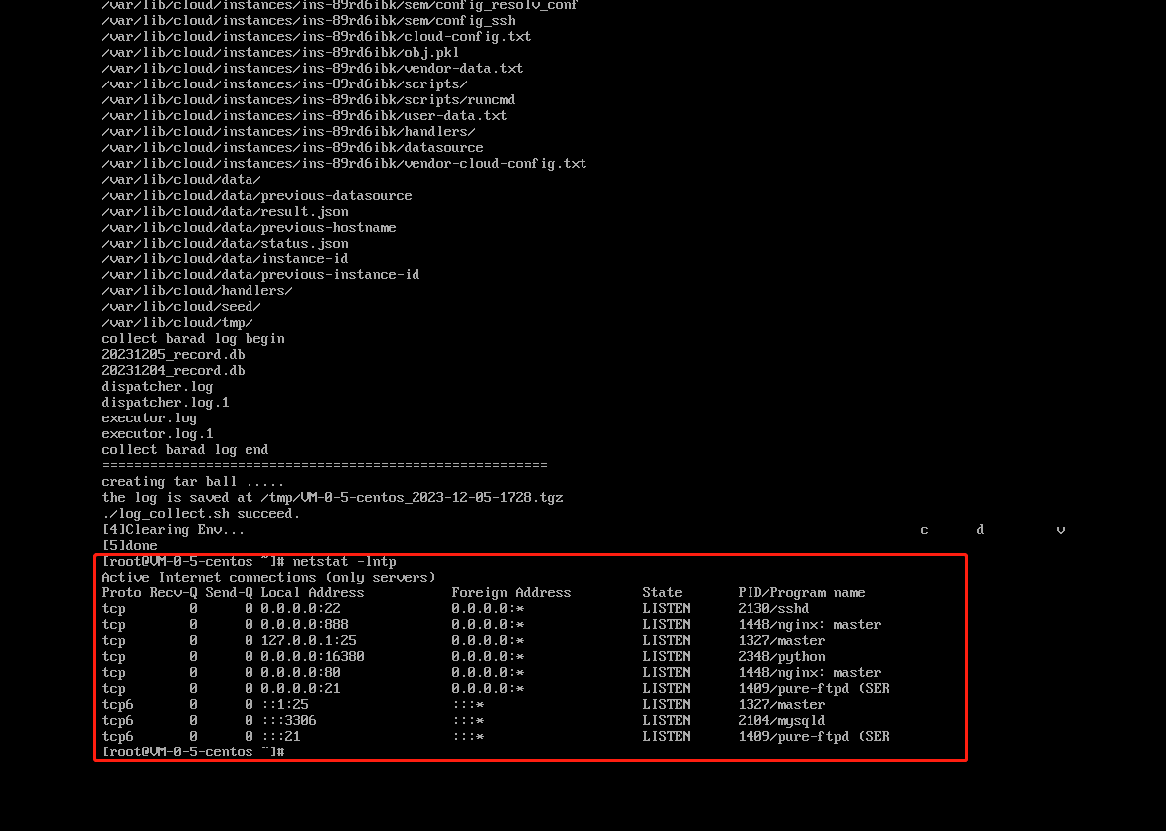Click 'collect barad log begin' line
This screenshot has height=831, width=1166.
click(x=193, y=339)
